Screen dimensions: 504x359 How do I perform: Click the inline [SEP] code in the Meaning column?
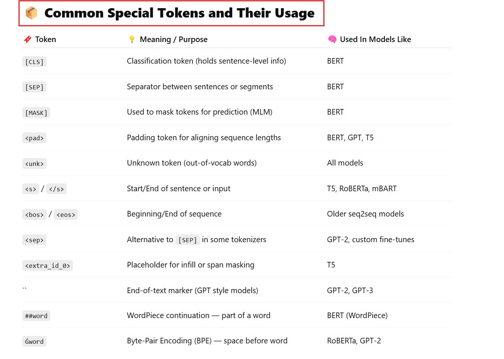pyautogui.click(x=188, y=240)
